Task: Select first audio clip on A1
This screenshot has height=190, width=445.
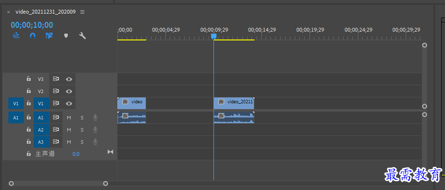Action: click(x=132, y=117)
